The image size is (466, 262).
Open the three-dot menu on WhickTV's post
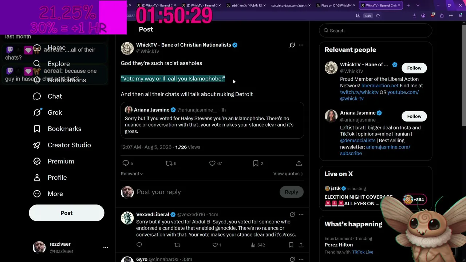coord(301,45)
